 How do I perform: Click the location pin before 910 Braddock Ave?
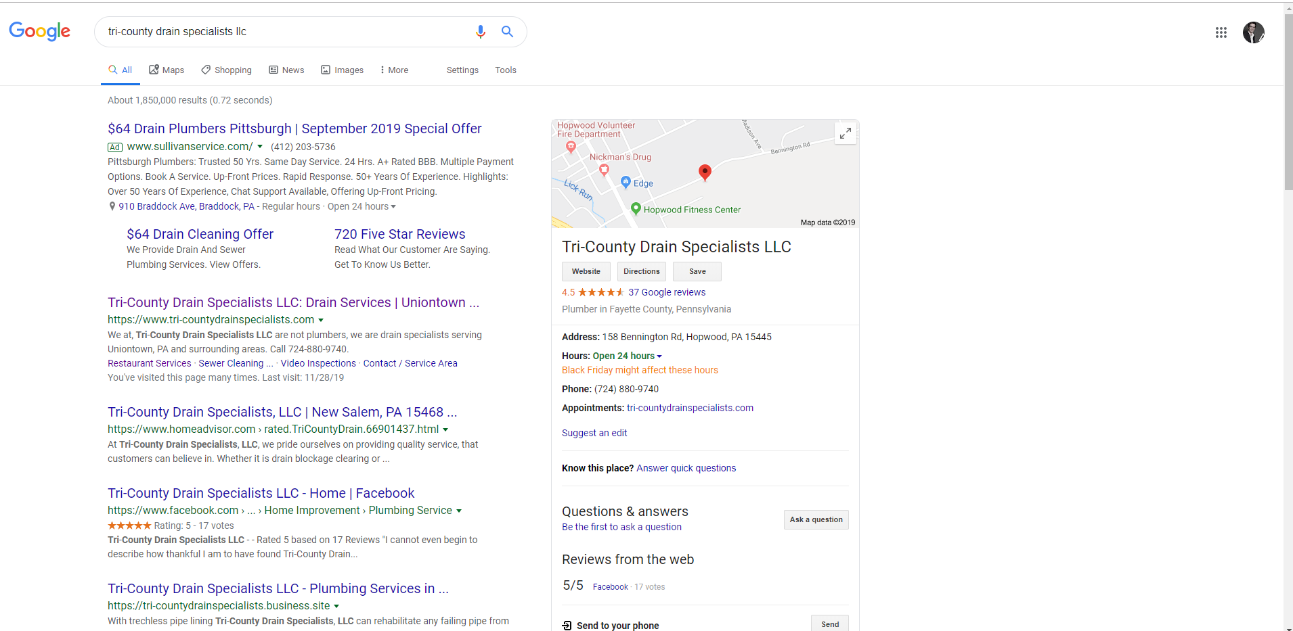point(112,206)
